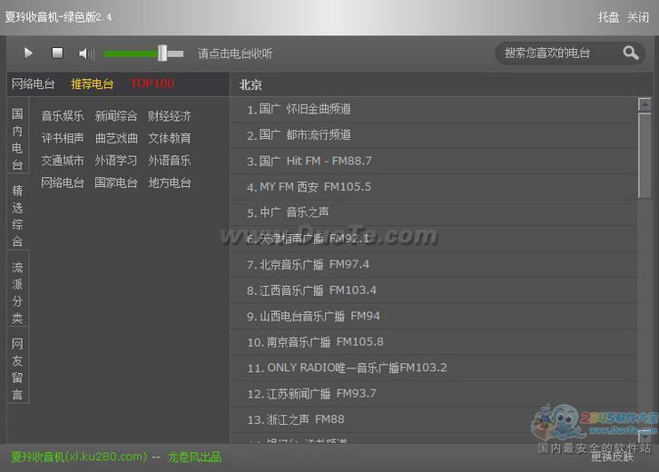Choose the 国家电台 category

116,182
